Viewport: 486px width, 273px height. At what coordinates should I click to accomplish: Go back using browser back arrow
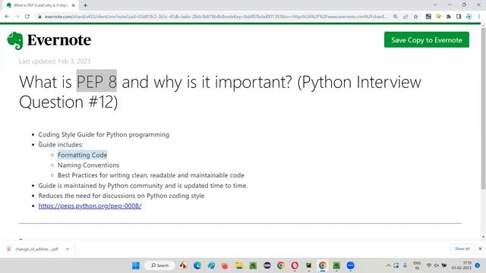(7, 17)
